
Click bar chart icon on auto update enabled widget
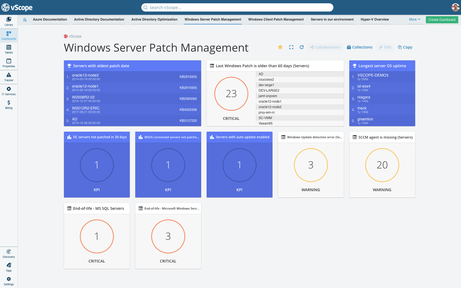point(212,137)
